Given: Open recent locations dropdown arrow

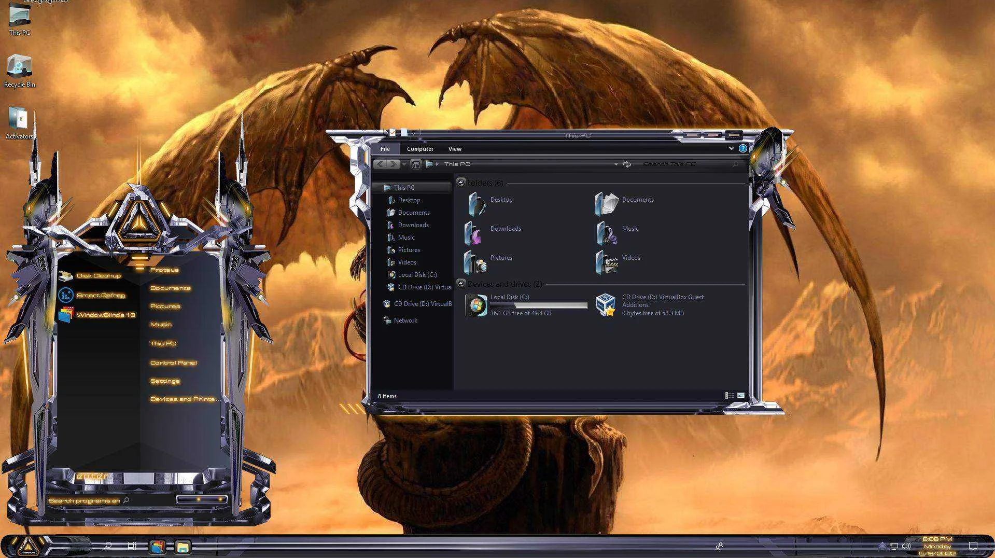Looking at the screenshot, I should [x=404, y=164].
